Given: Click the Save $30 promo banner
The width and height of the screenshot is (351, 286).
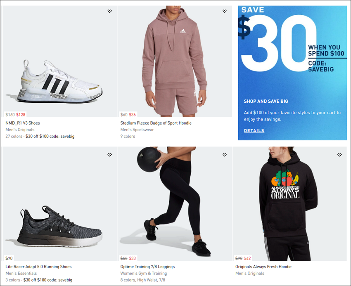Looking at the screenshot, I should (292, 73).
